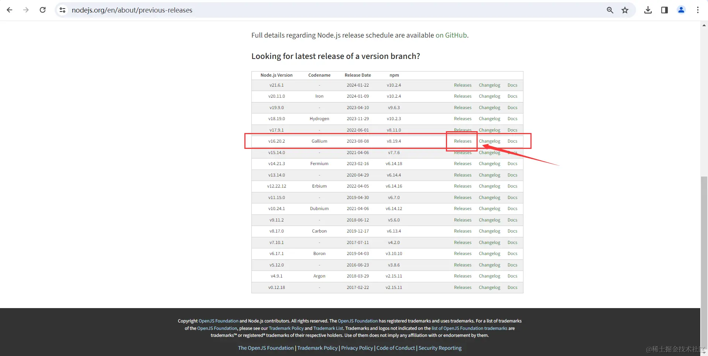Click the zoom magnifier icon in address bar
This screenshot has height=356, width=708.
[x=610, y=10]
